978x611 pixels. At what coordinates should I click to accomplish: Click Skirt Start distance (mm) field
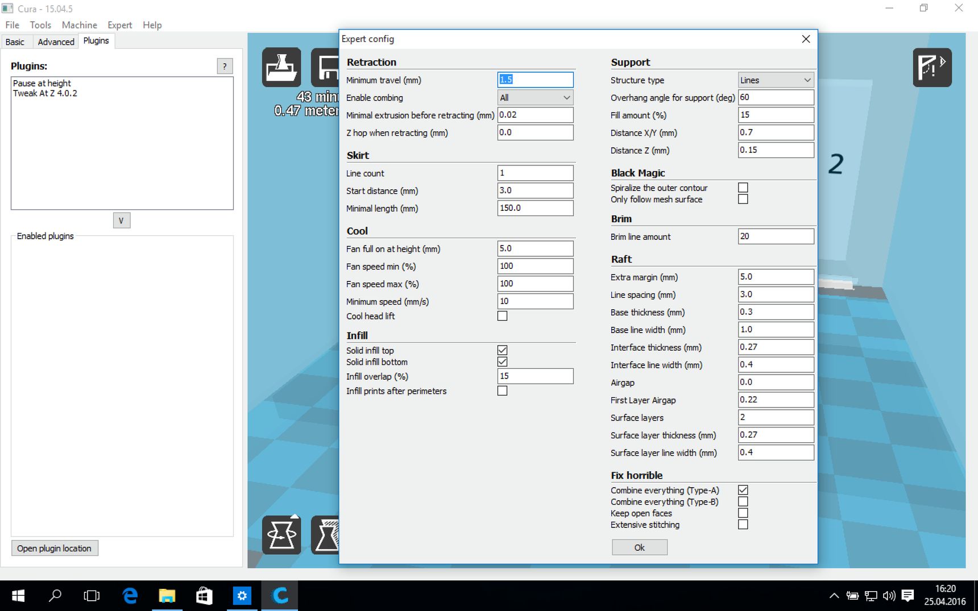tap(535, 190)
